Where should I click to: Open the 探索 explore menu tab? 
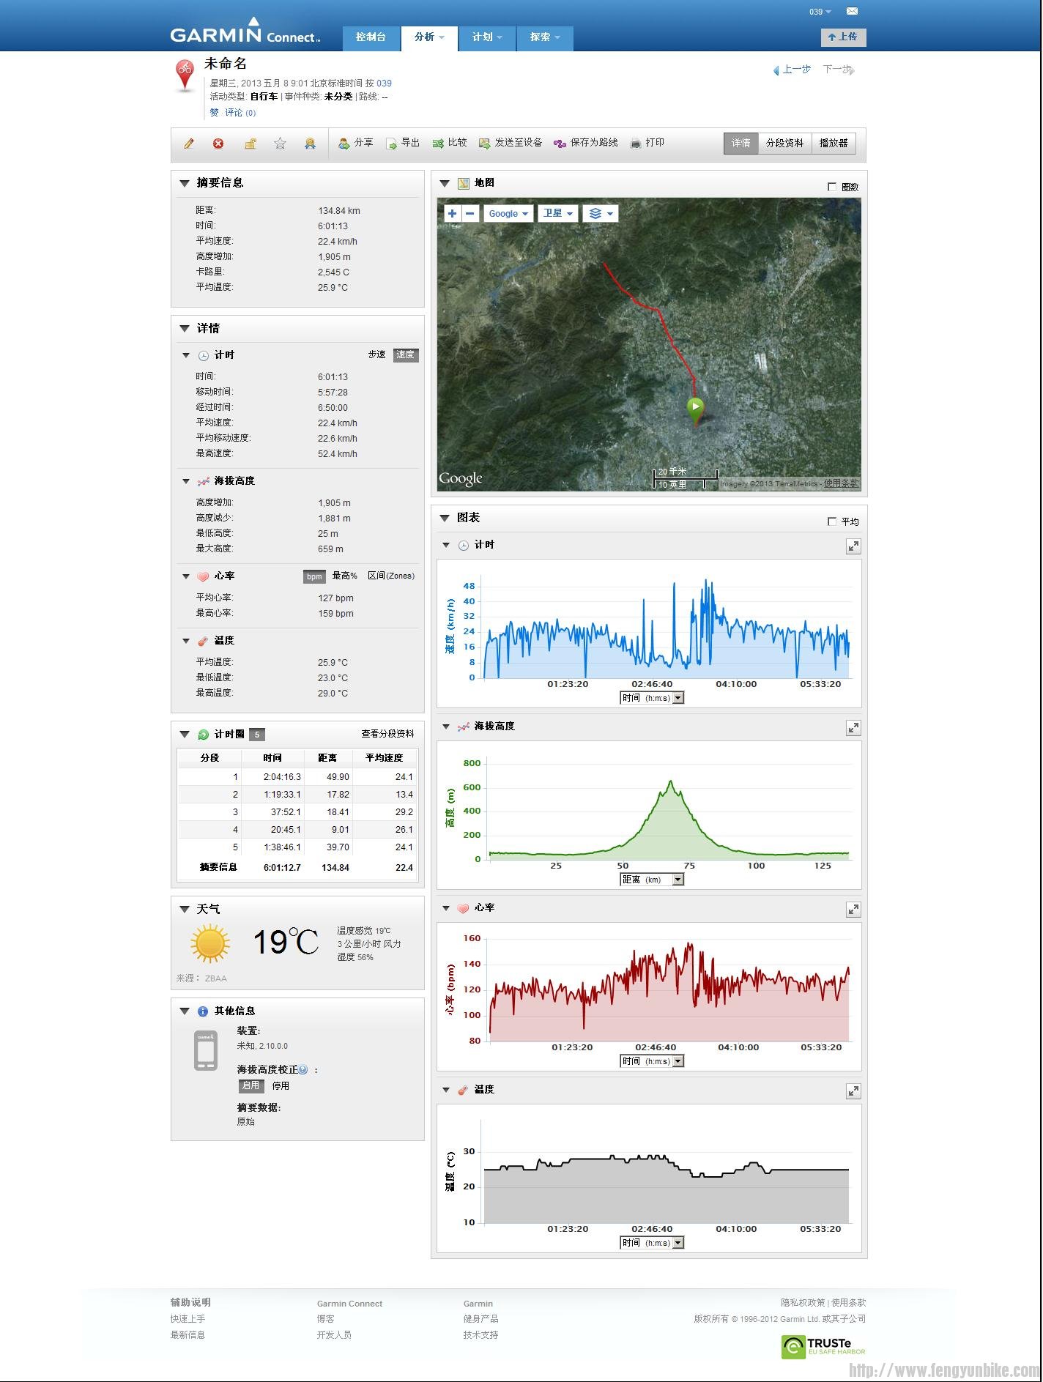(x=545, y=37)
